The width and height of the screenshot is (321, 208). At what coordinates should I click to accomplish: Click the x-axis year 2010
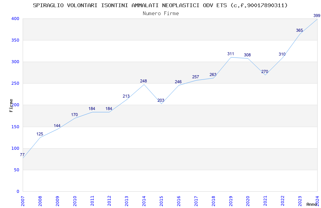[x=75, y=201]
